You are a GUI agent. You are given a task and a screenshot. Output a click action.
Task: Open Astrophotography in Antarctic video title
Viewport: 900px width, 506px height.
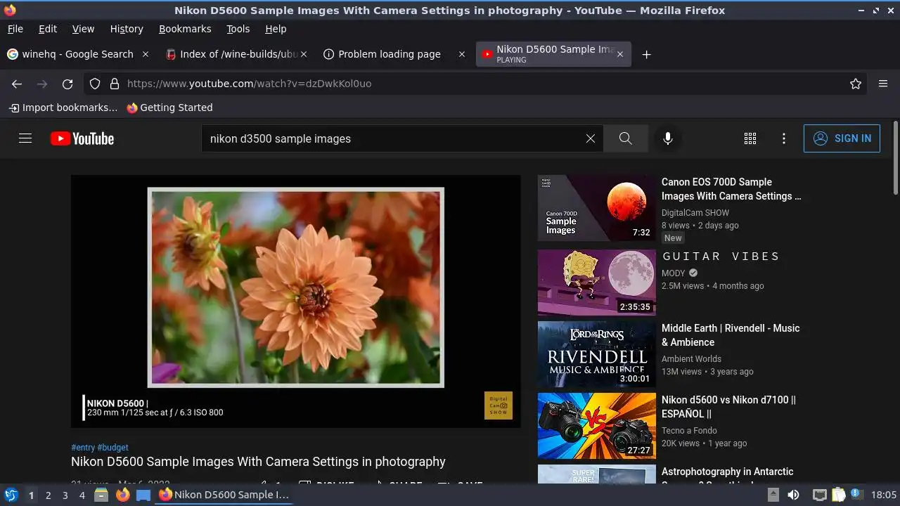coord(728,475)
